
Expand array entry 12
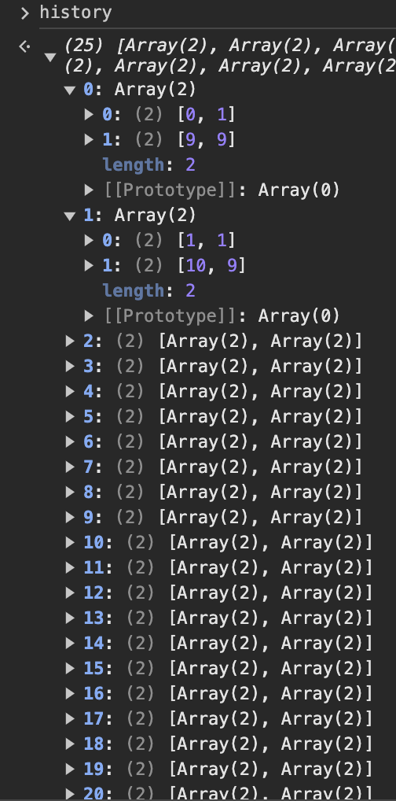(x=71, y=592)
